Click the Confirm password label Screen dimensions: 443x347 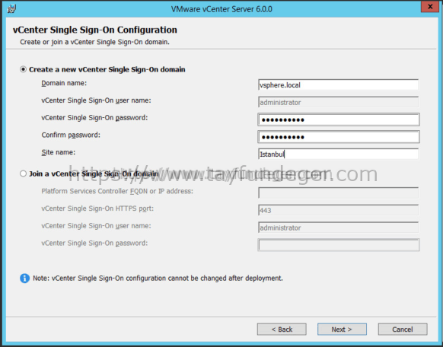point(71,135)
